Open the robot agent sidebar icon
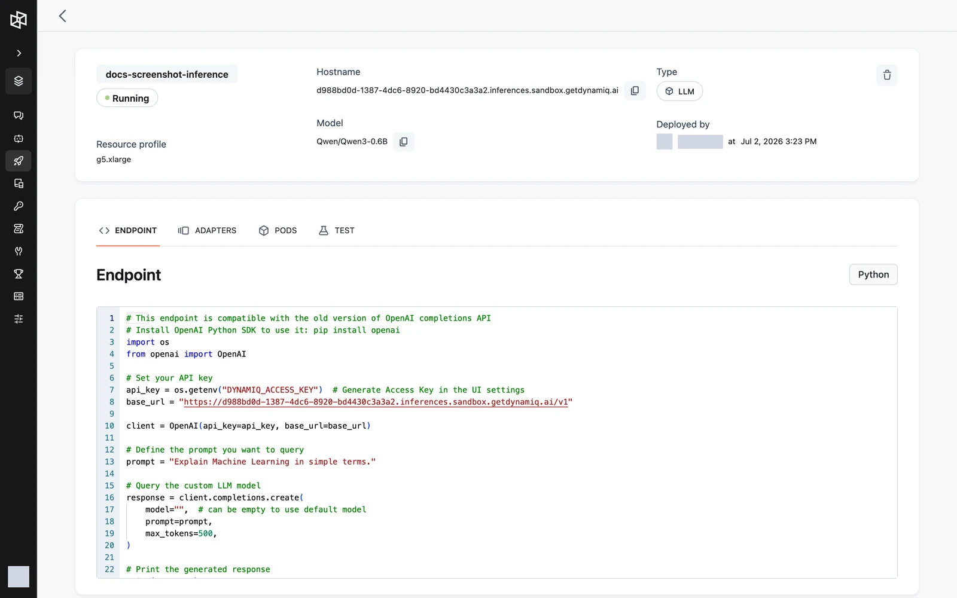 tap(19, 138)
